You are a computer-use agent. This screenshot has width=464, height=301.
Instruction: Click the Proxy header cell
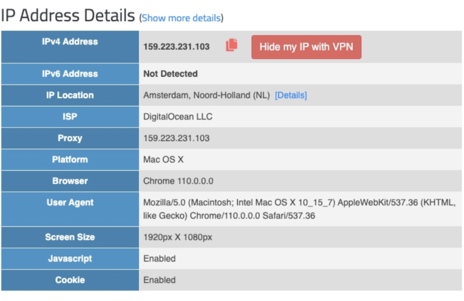(x=70, y=138)
